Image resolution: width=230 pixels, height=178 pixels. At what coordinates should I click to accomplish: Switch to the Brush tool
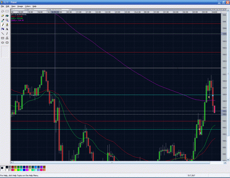point(7,25)
